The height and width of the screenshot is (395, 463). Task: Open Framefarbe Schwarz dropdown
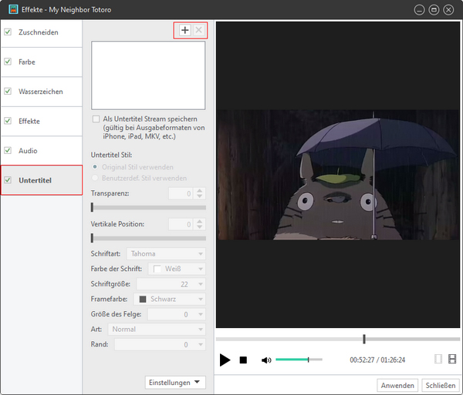[170, 299]
